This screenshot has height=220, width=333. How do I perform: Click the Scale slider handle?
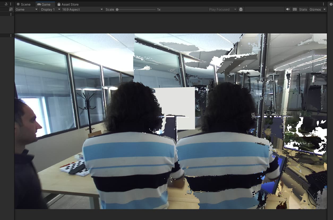117,9
